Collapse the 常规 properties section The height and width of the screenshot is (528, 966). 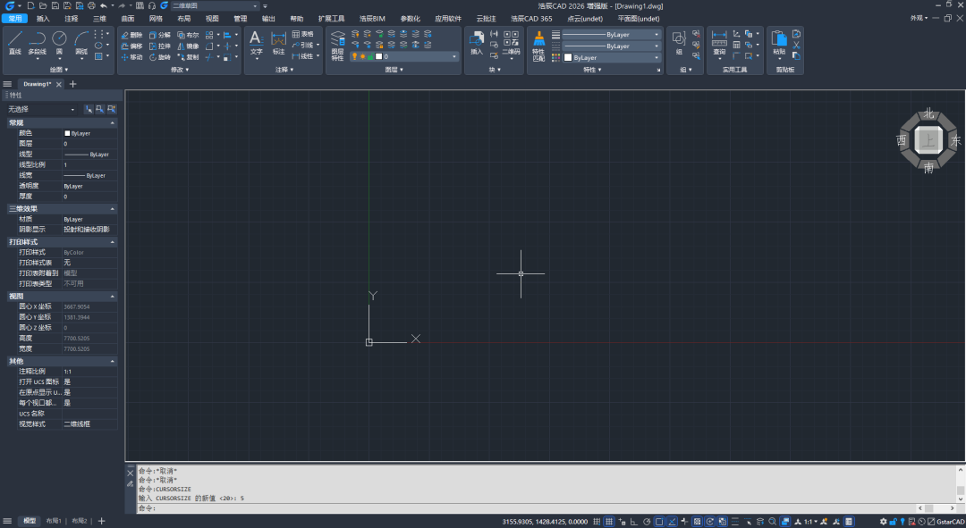(112, 123)
